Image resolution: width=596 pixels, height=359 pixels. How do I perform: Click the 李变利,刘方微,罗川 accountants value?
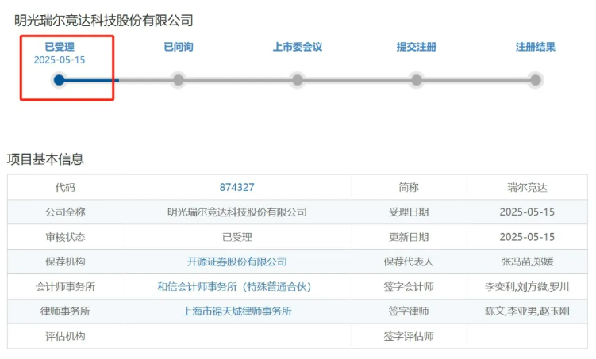click(527, 287)
